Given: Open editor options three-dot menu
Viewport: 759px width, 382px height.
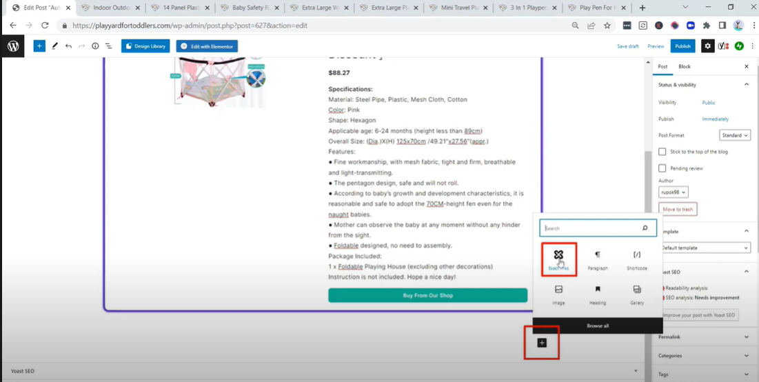Looking at the screenshot, I should 753,46.
